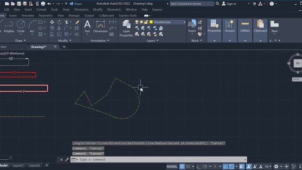
Task: Open the Format menu
Action: [x=41, y=9]
